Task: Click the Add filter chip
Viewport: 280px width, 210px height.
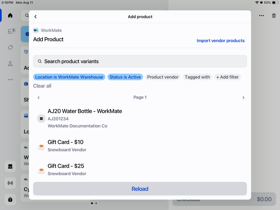Action: tap(227, 77)
